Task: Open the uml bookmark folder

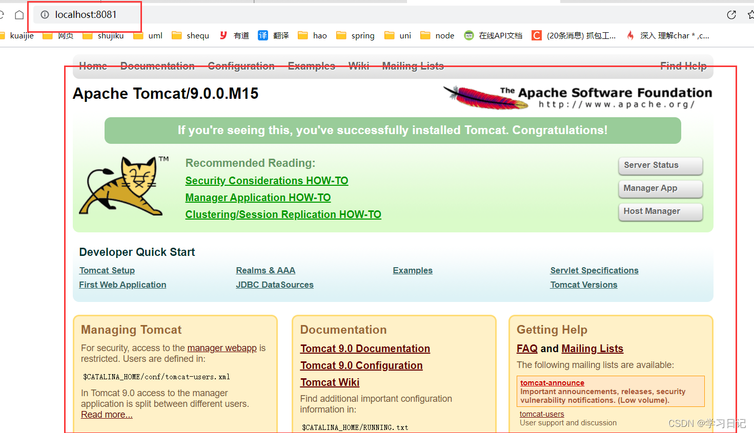Action: [148, 35]
